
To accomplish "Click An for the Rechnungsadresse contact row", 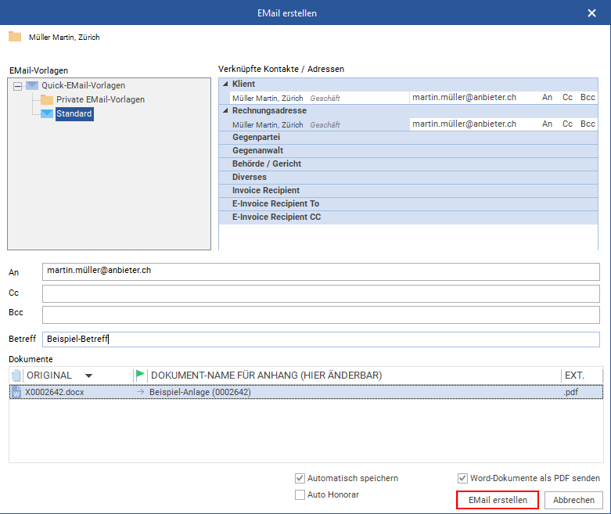I will tap(547, 124).
